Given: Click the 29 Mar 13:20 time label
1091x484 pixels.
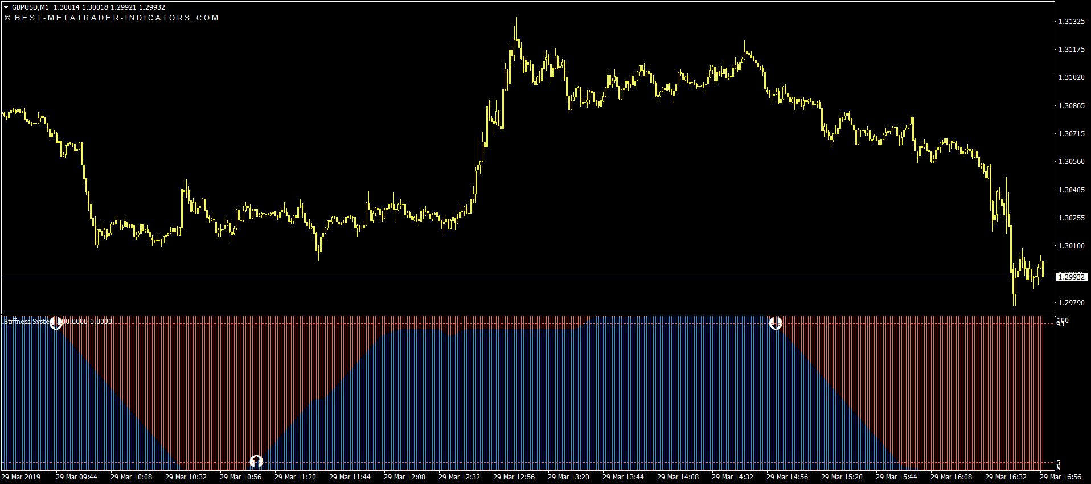Looking at the screenshot, I should coord(568,477).
